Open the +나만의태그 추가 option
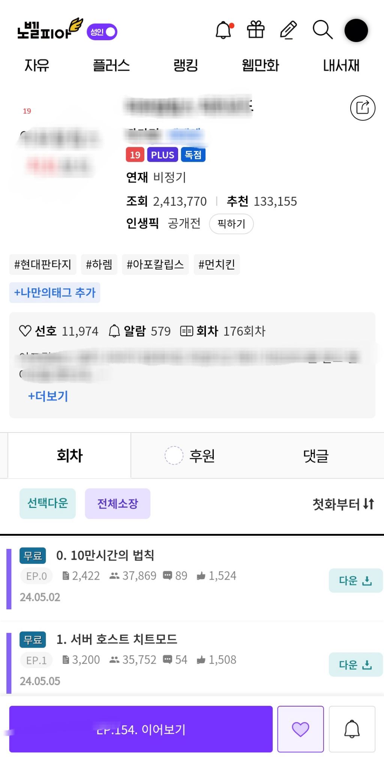The height and width of the screenshot is (761, 384). pos(55,292)
